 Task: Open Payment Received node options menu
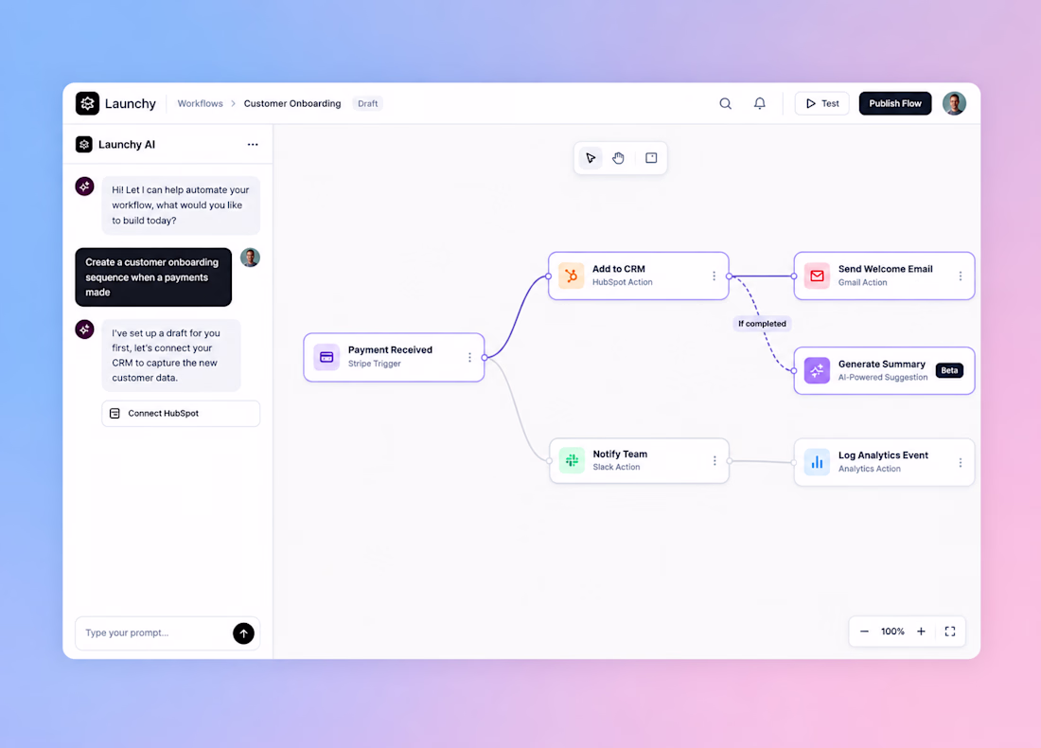(x=469, y=357)
